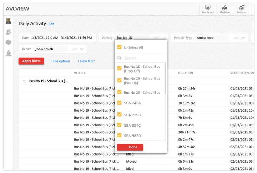Image resolution: width=257 pixels, height=173 pixels.
Task: Open the box package icon in sidebar
Action: [8, 42]
